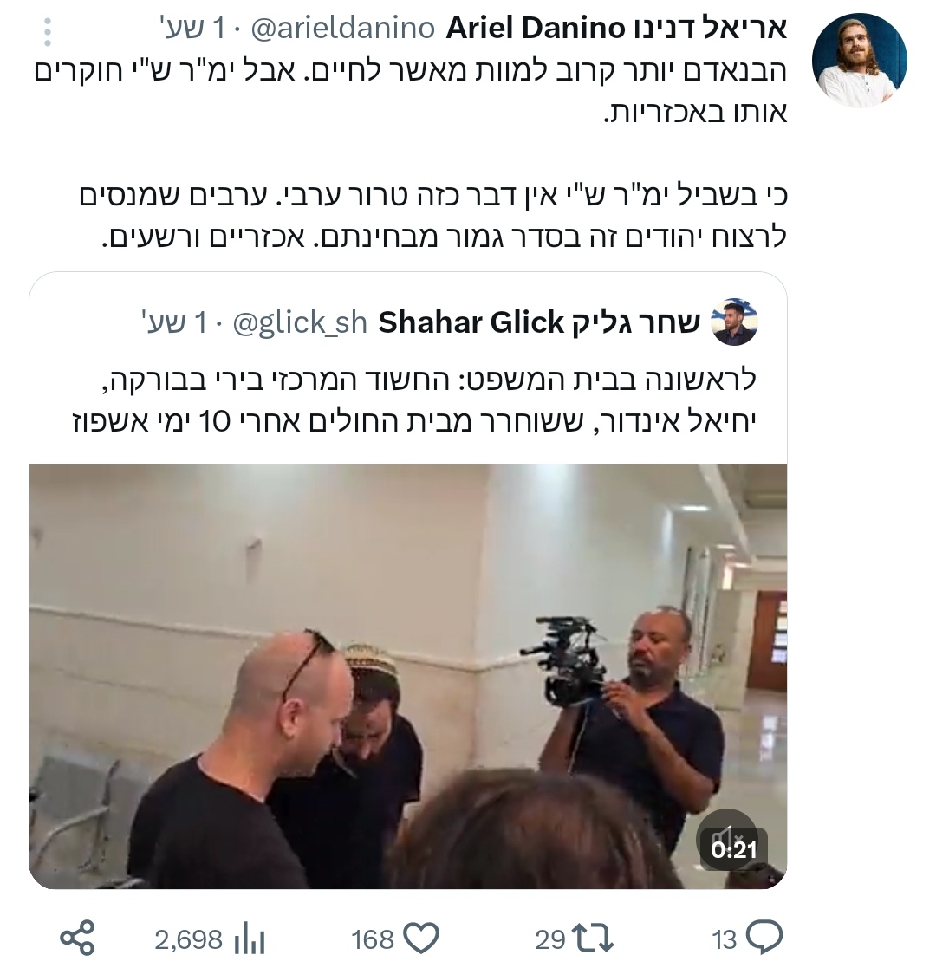Click the Shahar Glick display name
This screenshot has height=968, width=936.
pos(539,322)
